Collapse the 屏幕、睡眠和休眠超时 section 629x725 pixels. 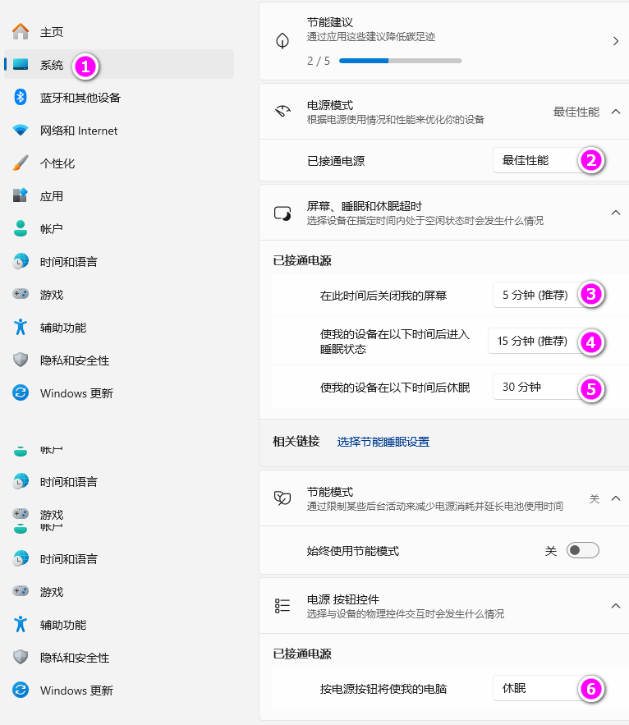tap(616, 213)
